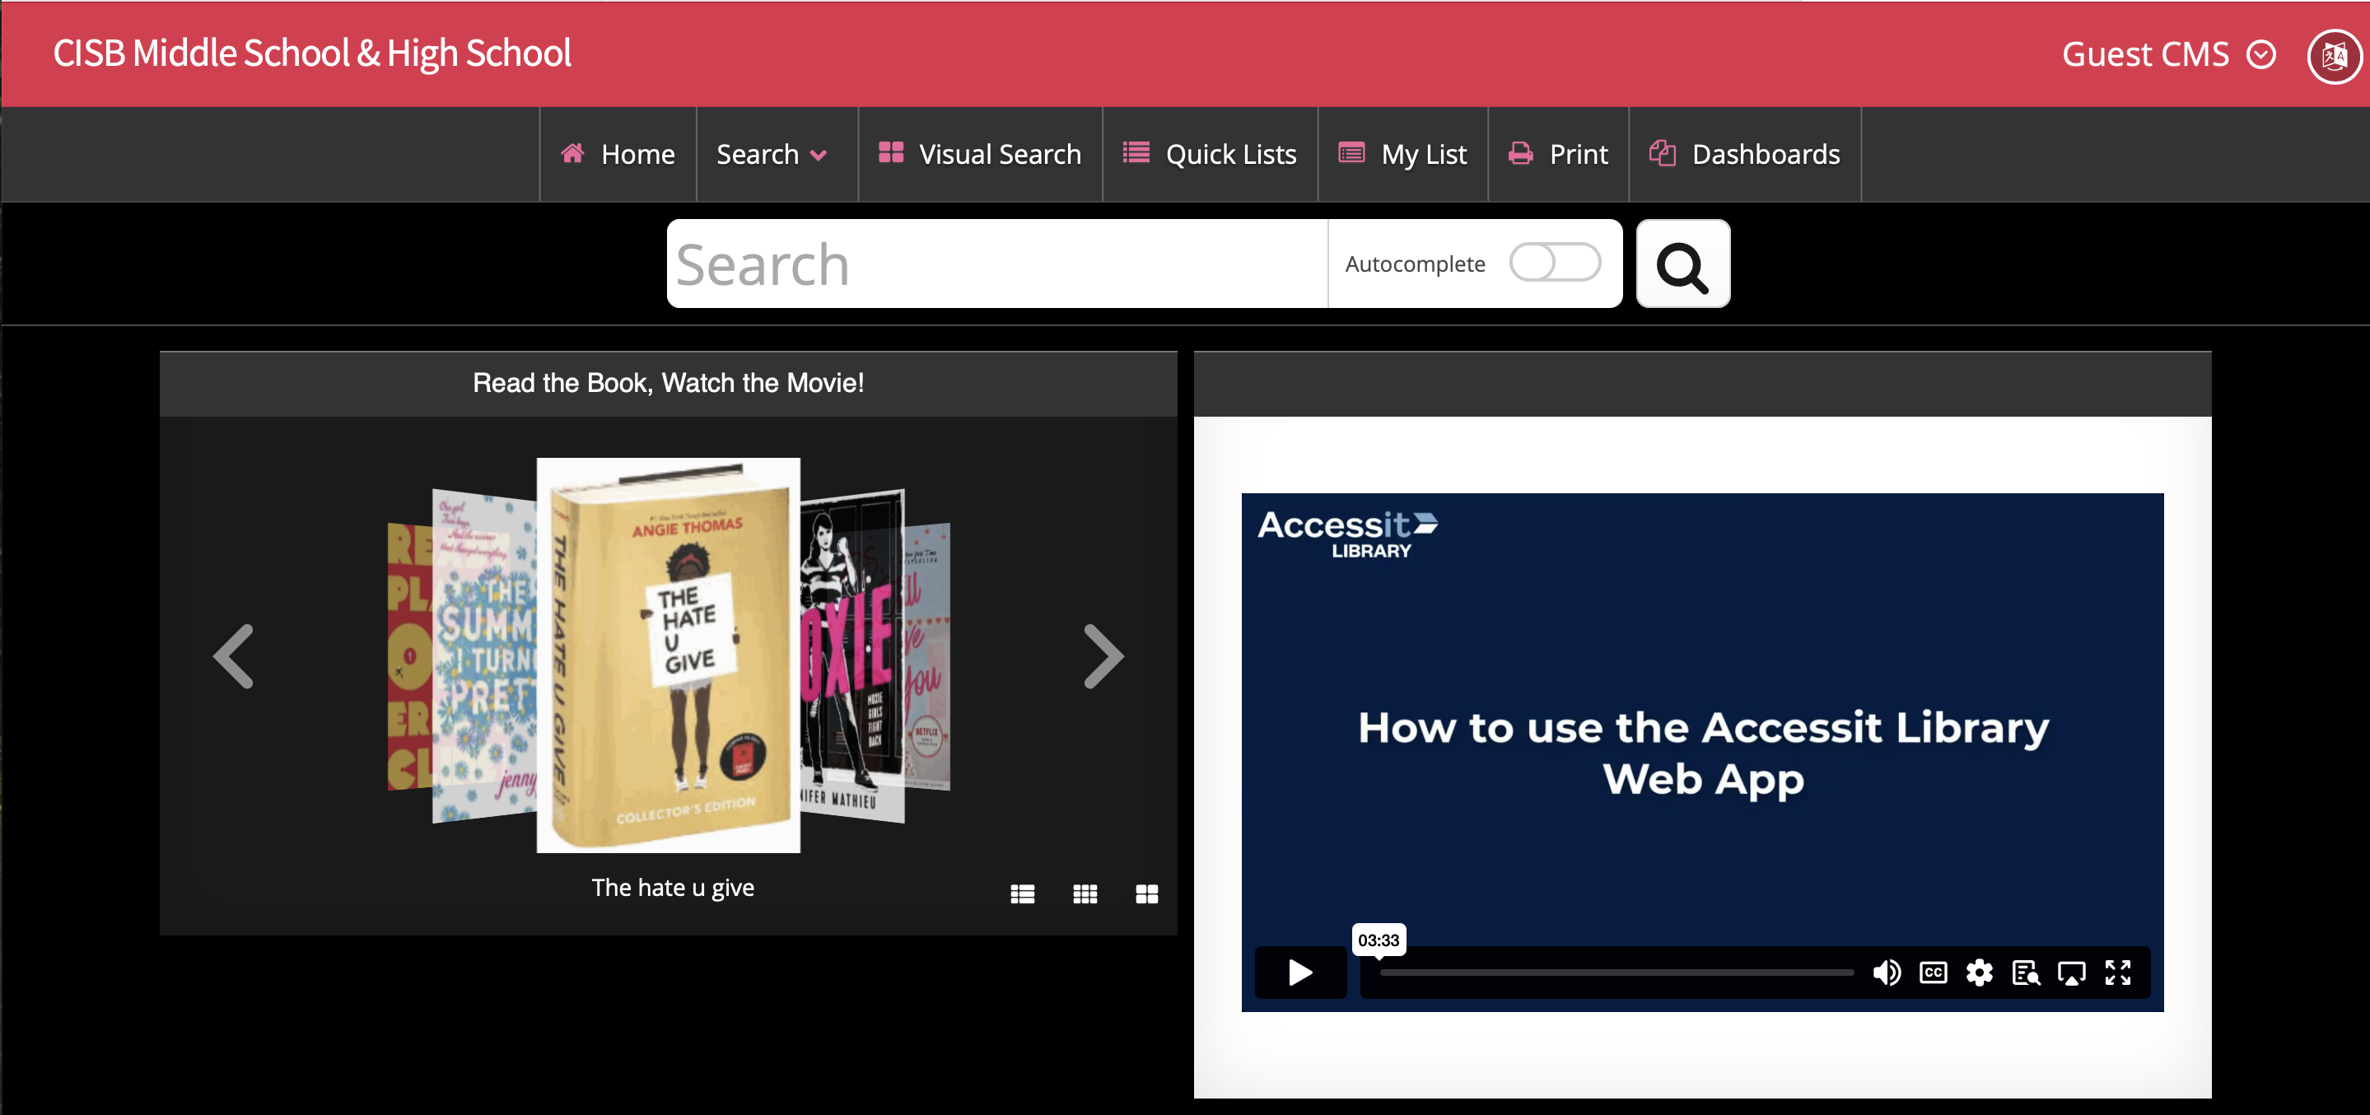Select The Summer I Turned Pretty cover
Image resolution: width=2370 pixels, height=1115 pixels.
tap(485, 655)
